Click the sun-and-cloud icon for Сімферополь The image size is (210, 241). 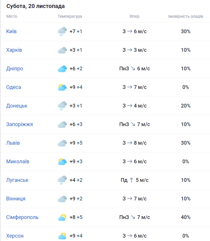coord(62,217)
